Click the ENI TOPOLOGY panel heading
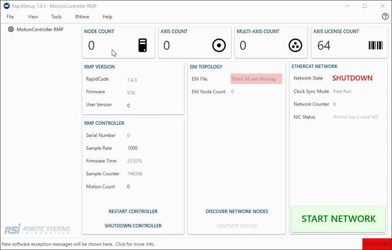Viewport: 392px width, 250px height. tap(206, 67)
